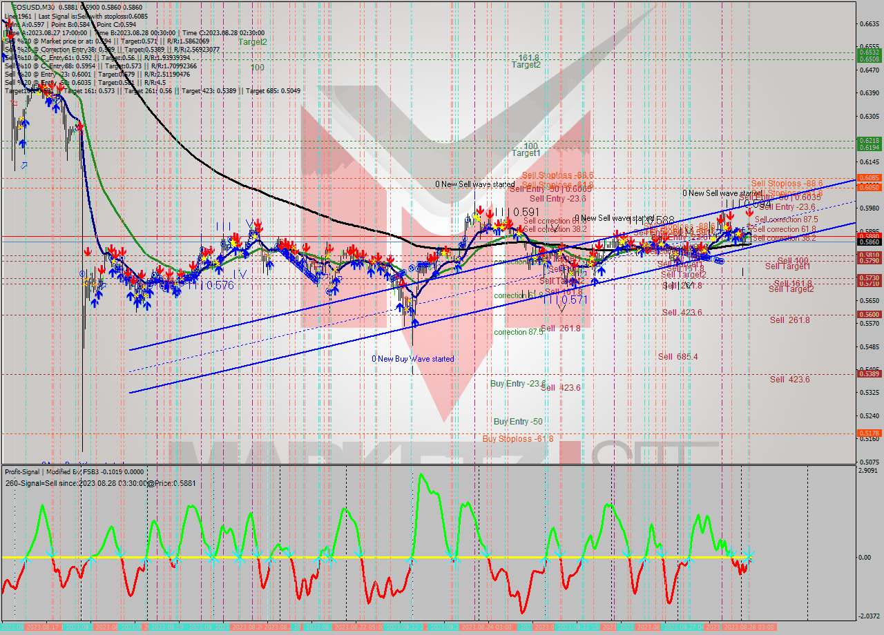Click the green 'Target1' label
884x635 pixels.
(x=526, y=153)
